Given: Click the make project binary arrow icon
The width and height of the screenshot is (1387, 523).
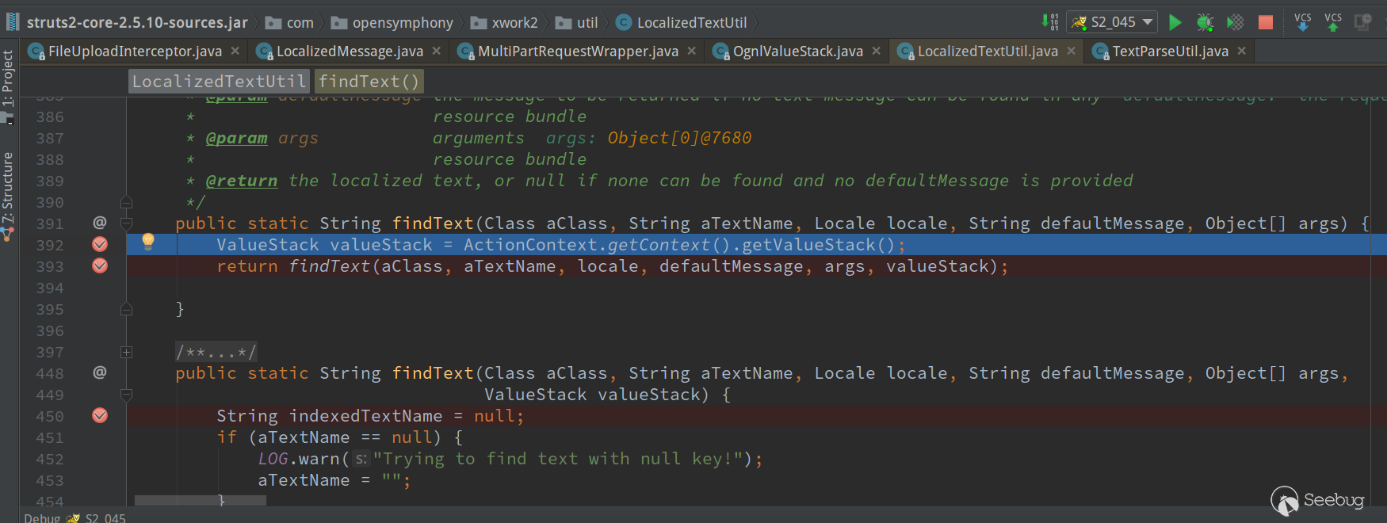Looking at the screenshot, I should coord(1050,22).
